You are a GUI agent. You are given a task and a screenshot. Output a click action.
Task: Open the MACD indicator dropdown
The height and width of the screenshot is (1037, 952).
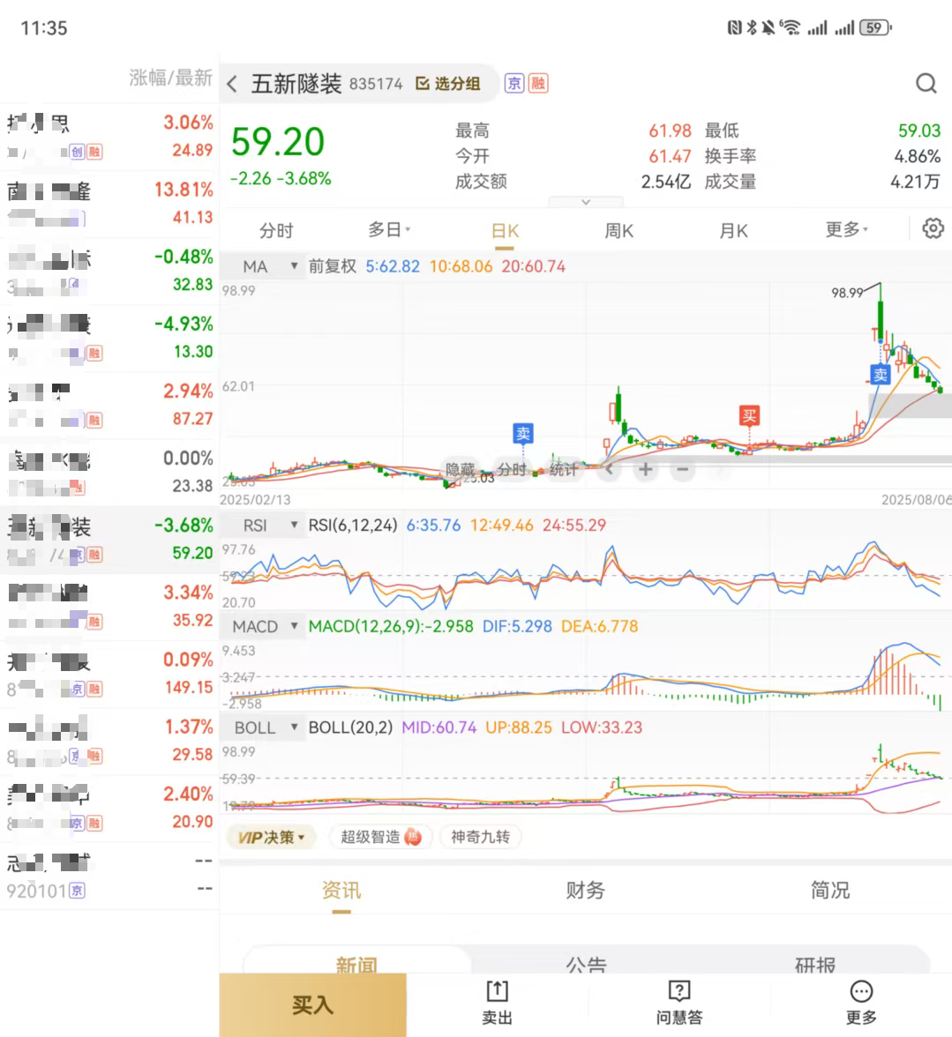(263, 626)
